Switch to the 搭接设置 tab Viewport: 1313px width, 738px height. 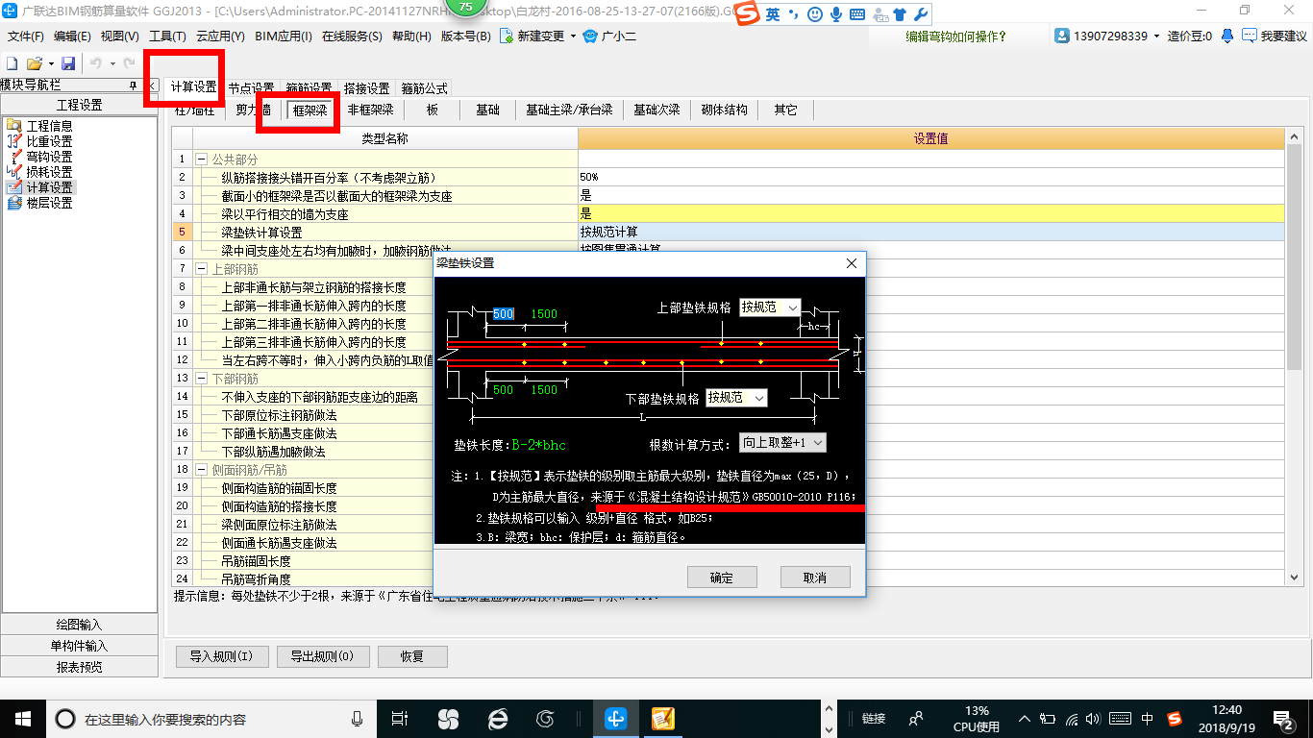(x=366, y=87)
